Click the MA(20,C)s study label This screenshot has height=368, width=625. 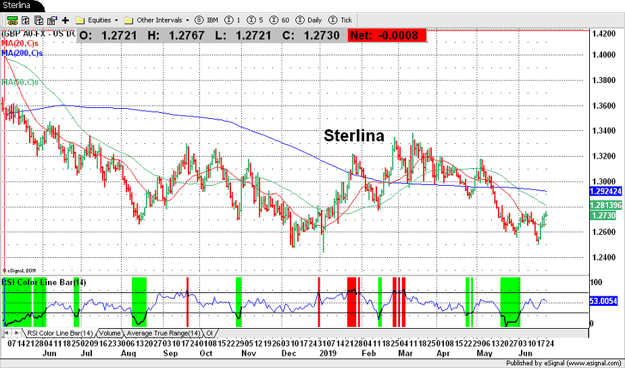[20, 43]
